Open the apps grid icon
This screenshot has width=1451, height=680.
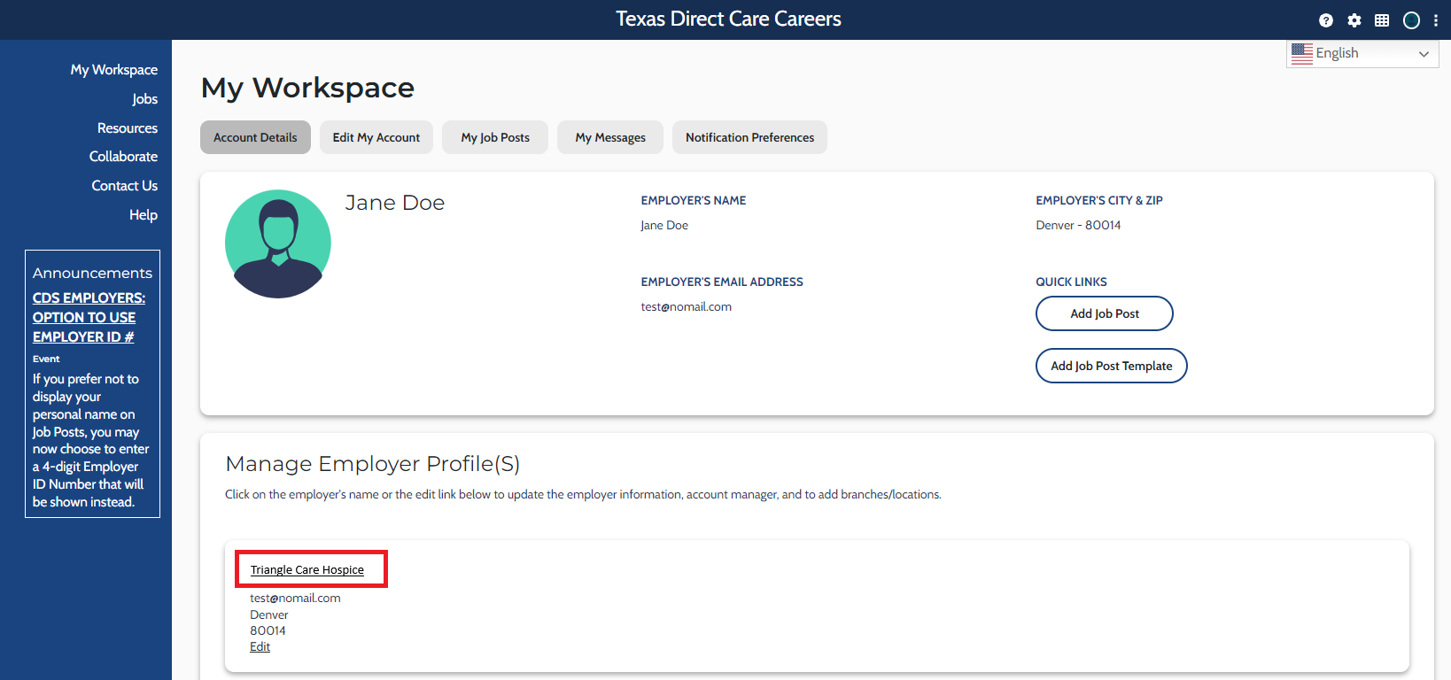[1382, 20]
